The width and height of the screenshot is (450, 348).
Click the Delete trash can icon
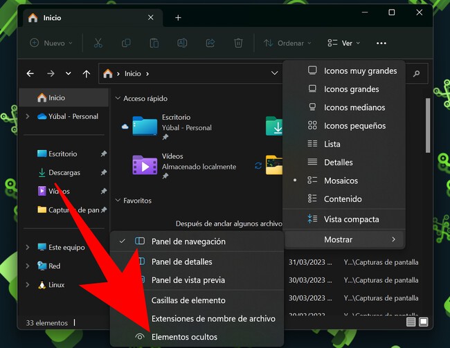coord(238,43)
